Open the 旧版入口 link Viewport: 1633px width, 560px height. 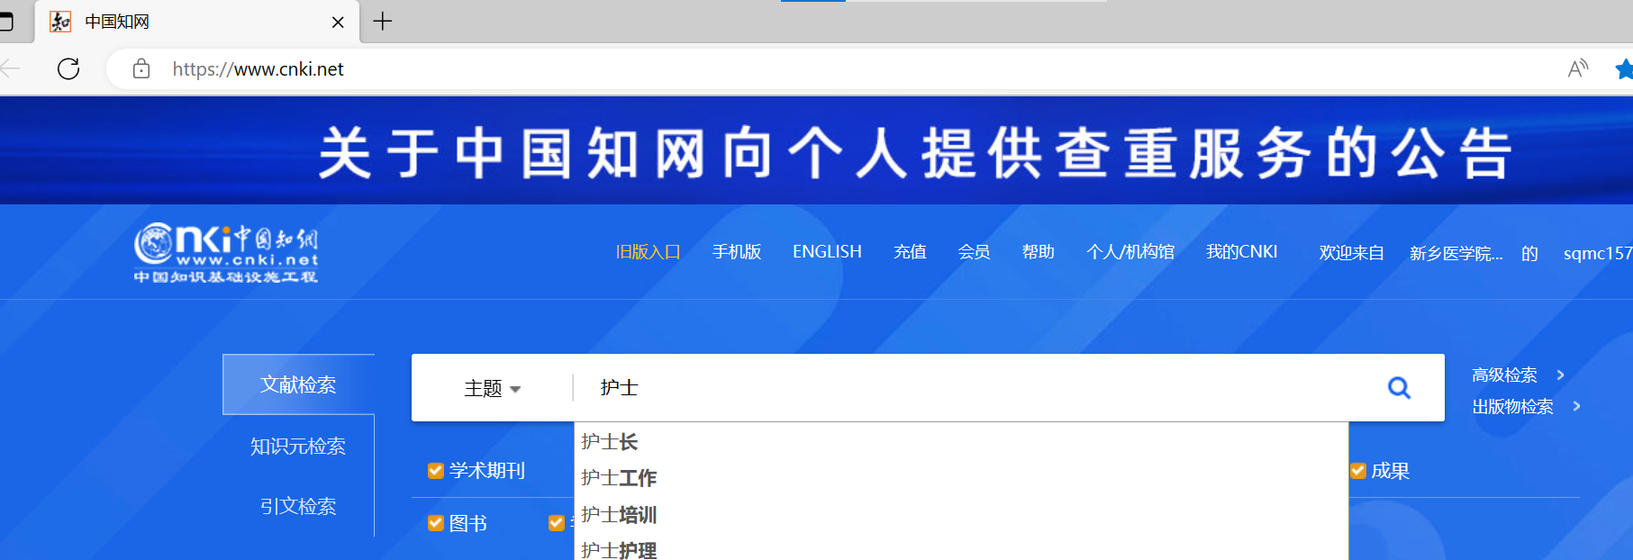point(648,252)
